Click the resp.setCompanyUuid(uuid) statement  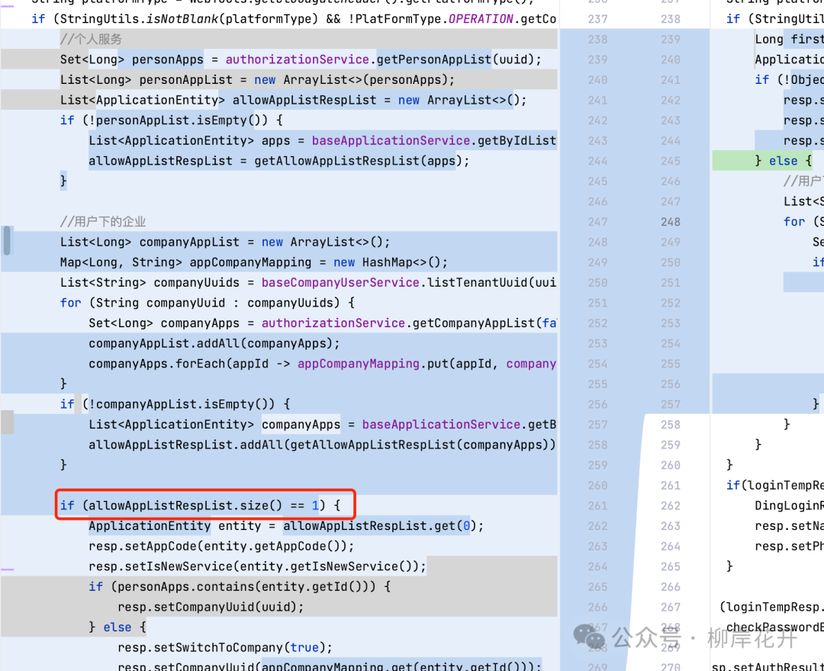click(211, 607)
